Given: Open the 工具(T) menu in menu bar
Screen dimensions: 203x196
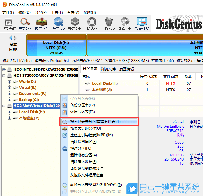Looking at the screenshot, I should 57,12.
